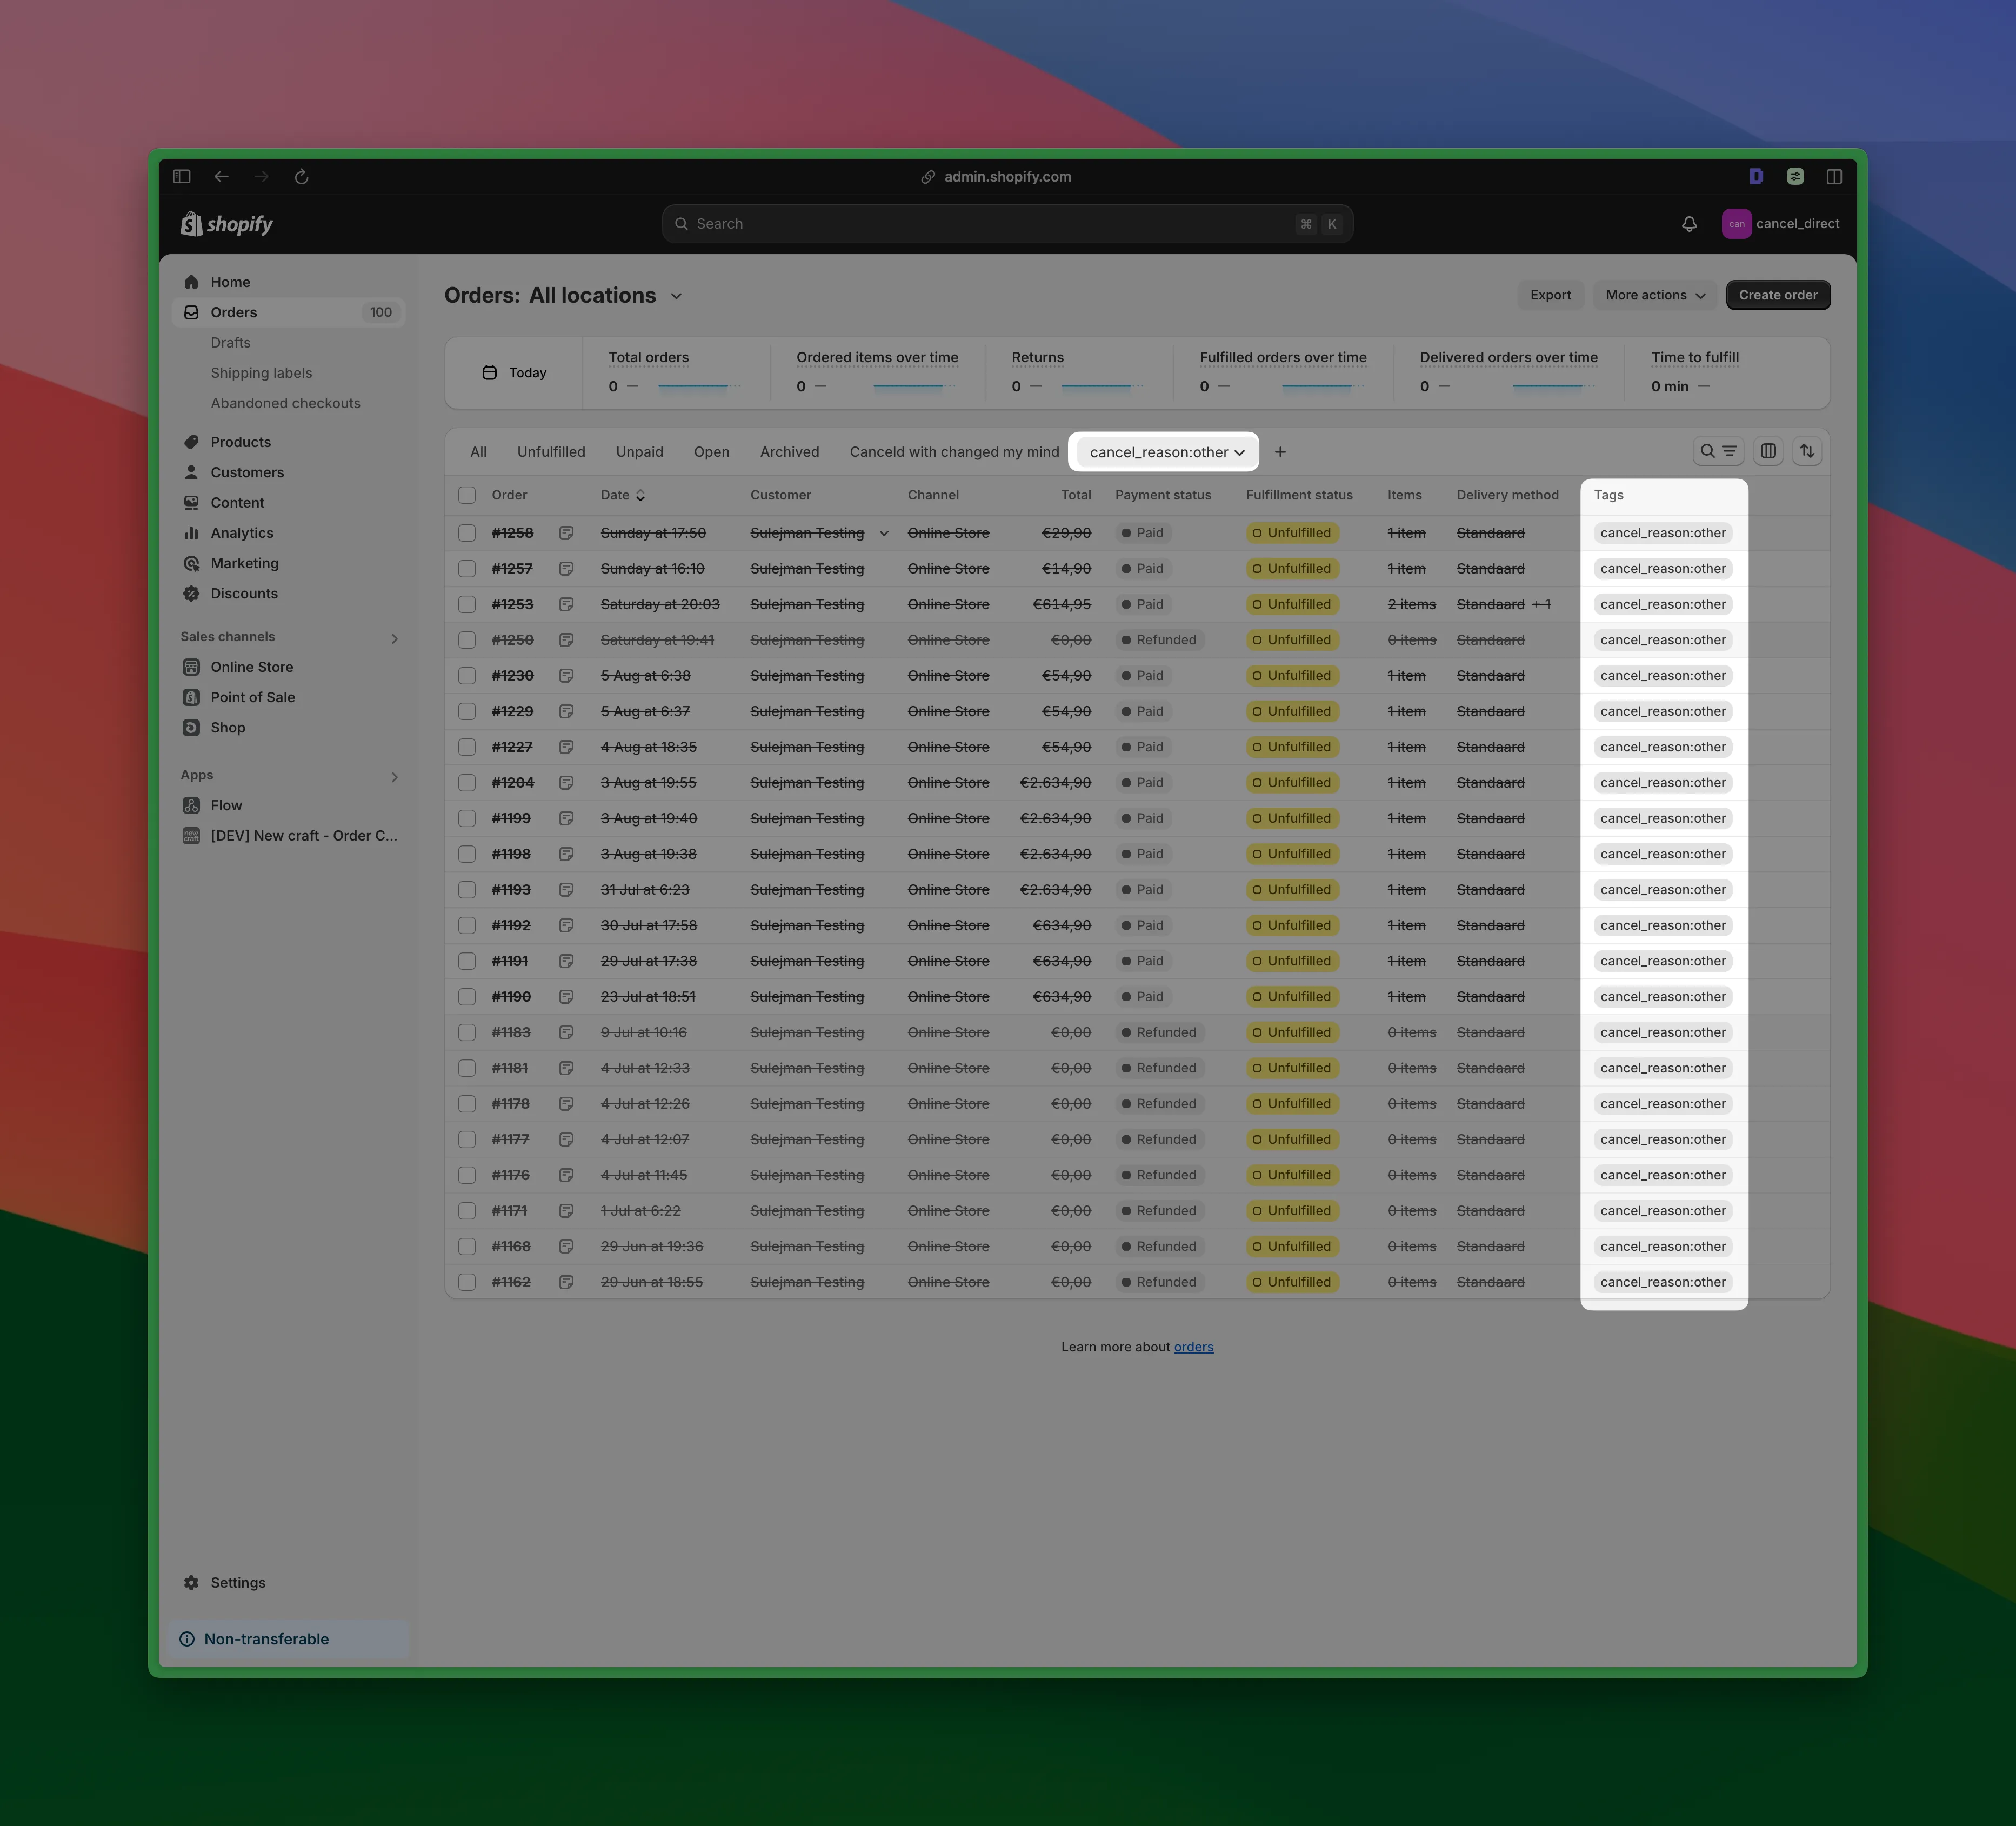
Task: Open the Point of Sale sales channel
Action: point(252,697)
